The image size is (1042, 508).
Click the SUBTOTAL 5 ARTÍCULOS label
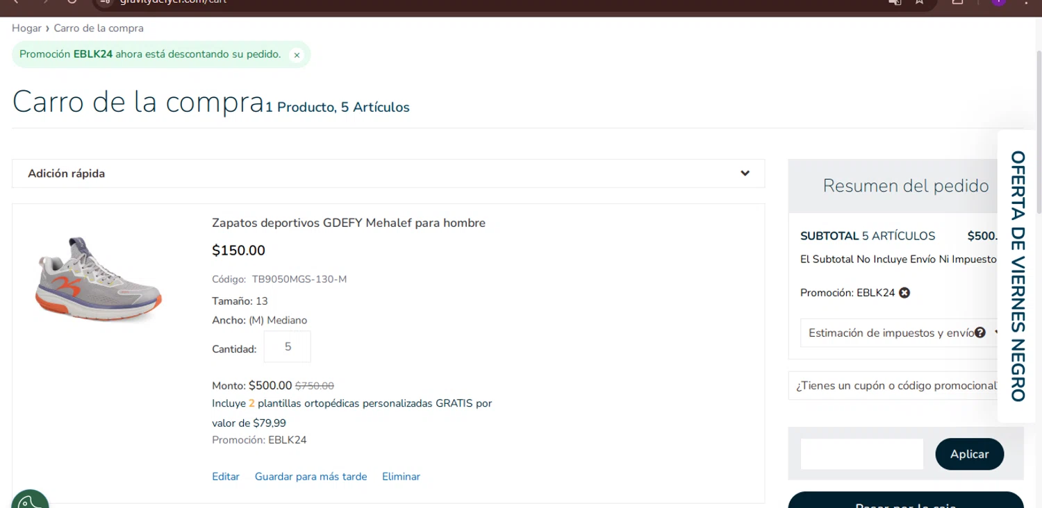(868, 236)
